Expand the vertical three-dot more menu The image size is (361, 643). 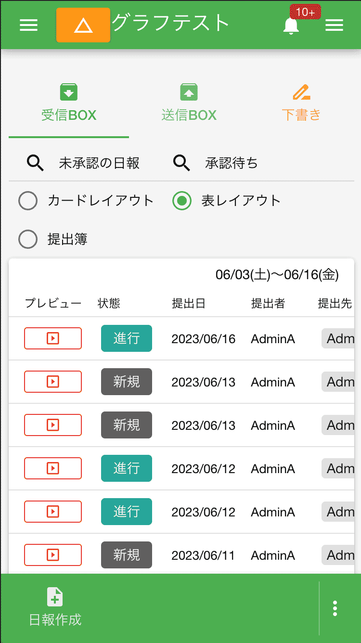point(335,608)
